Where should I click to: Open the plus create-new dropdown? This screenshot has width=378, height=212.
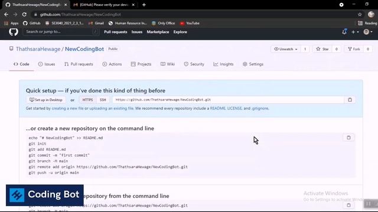tap(355, 32)
